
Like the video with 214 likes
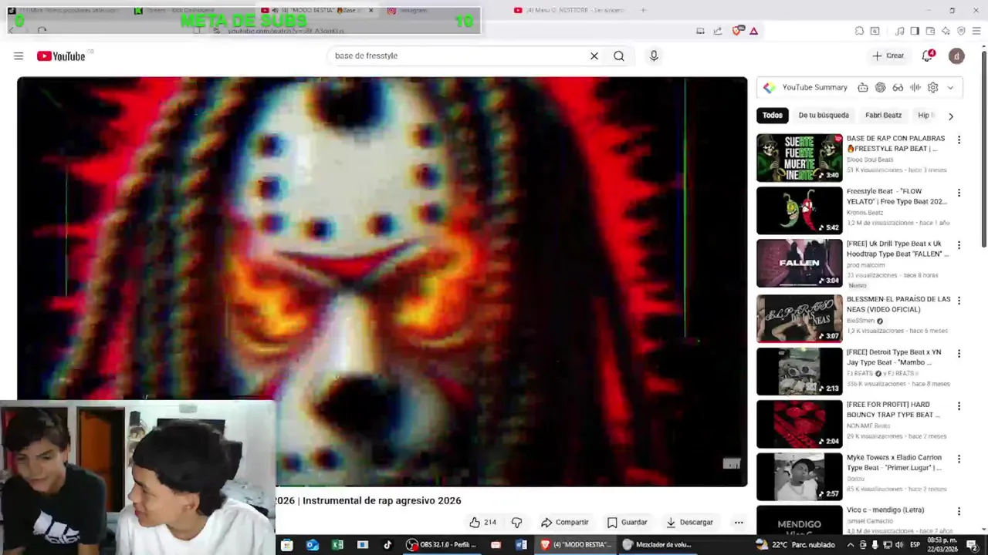[483, 522]
